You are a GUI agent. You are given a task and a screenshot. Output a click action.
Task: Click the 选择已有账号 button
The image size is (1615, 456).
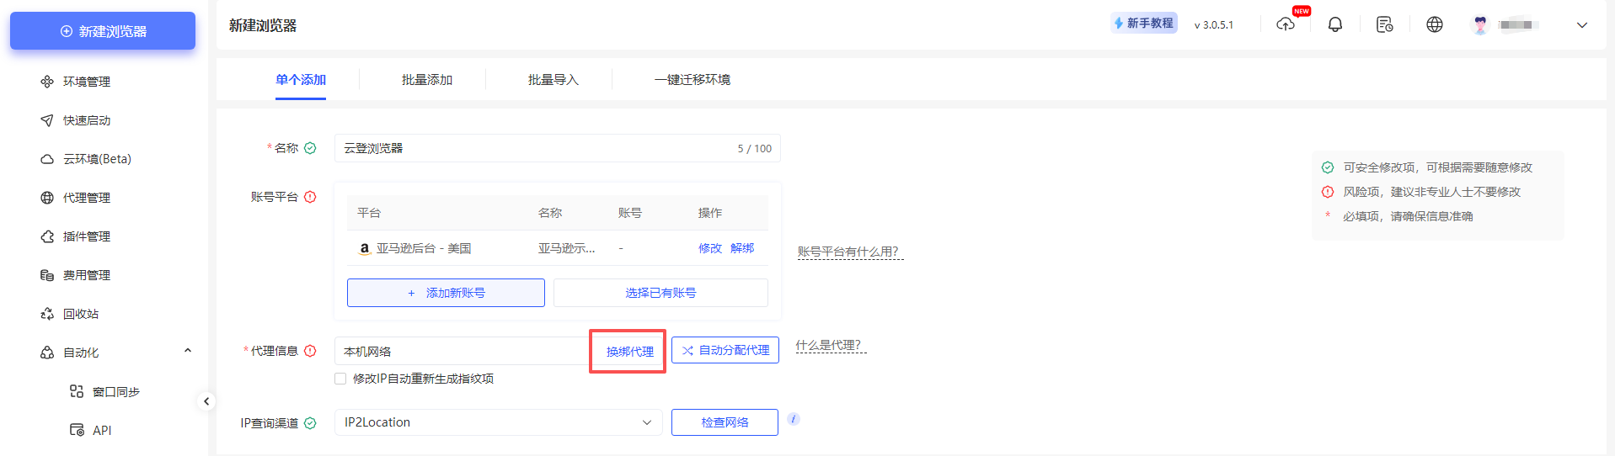[x=660, y=293]
